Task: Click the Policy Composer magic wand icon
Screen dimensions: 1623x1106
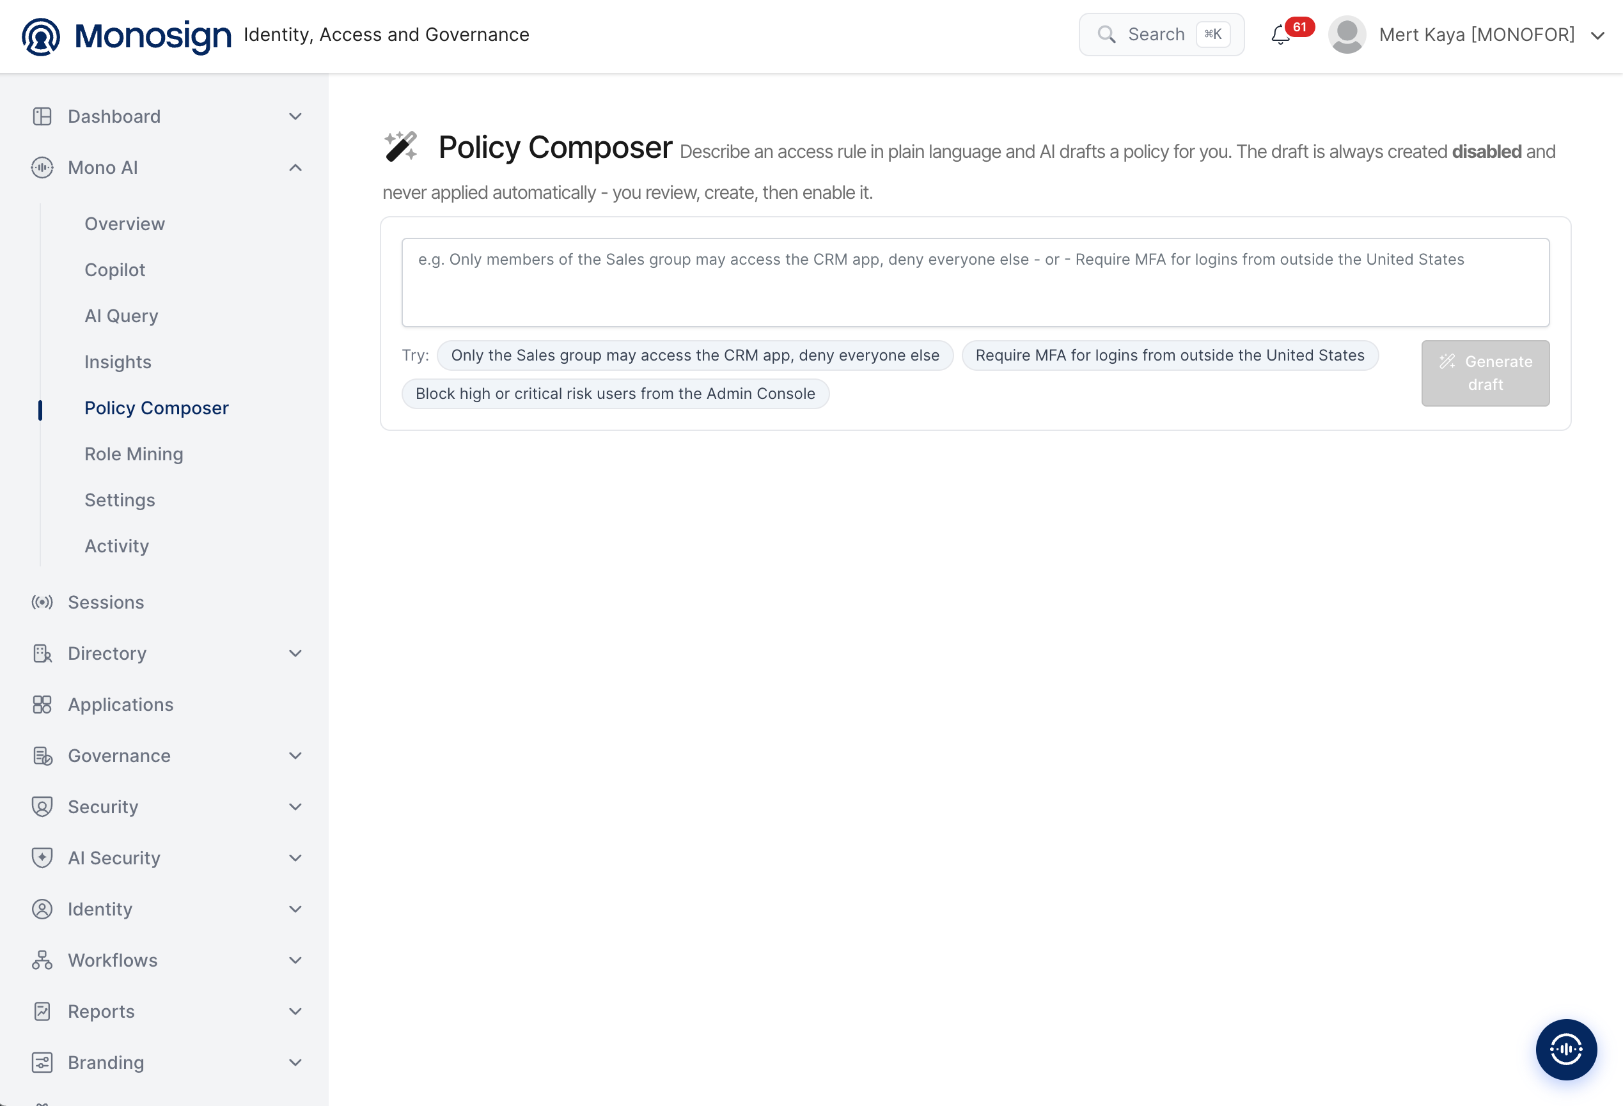Action: [401, 146]
